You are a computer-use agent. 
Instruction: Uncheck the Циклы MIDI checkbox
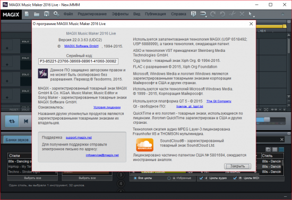pyautogui.click(x=235, y=178)
